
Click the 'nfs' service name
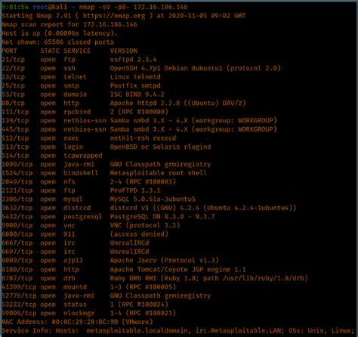69,182
